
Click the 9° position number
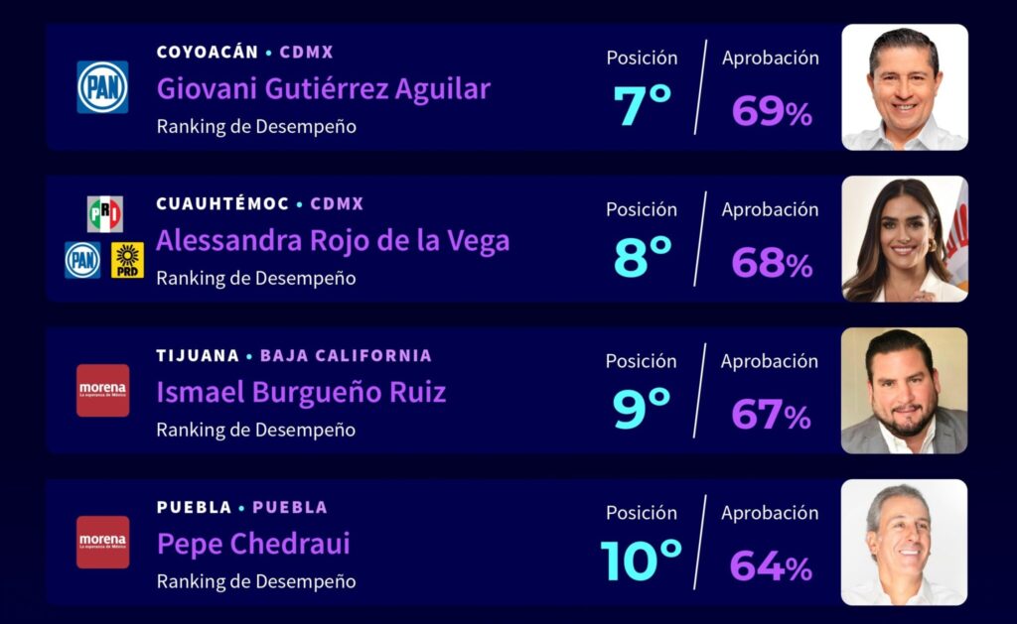[642, 409]
